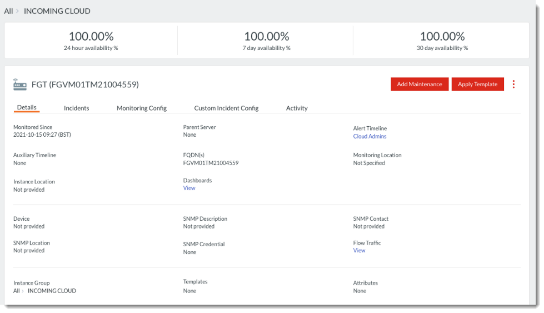Select the Details tab
The width and height of the screenshot is (544, 313).
(27, 108)
